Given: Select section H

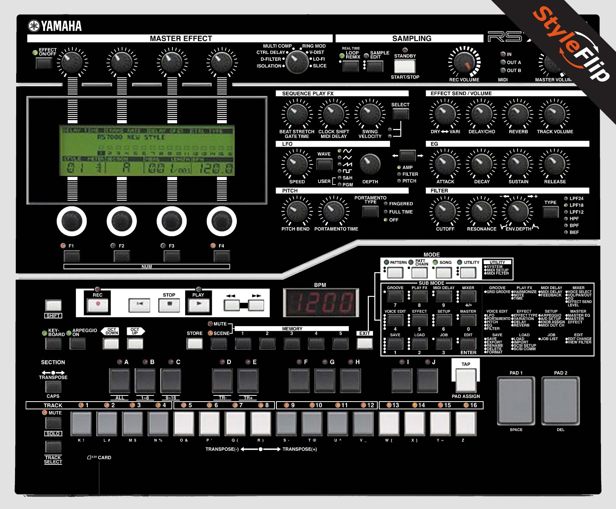Looking at the screenshot, I should pos(351,381).
